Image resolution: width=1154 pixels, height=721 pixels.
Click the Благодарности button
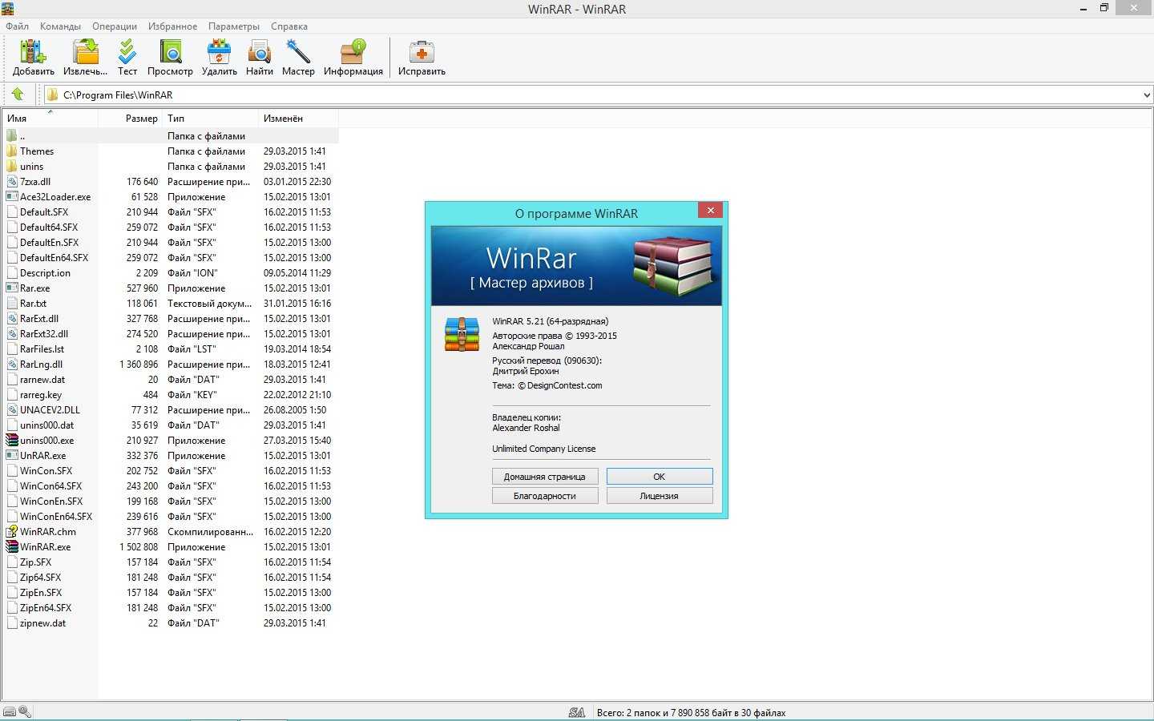545,495
